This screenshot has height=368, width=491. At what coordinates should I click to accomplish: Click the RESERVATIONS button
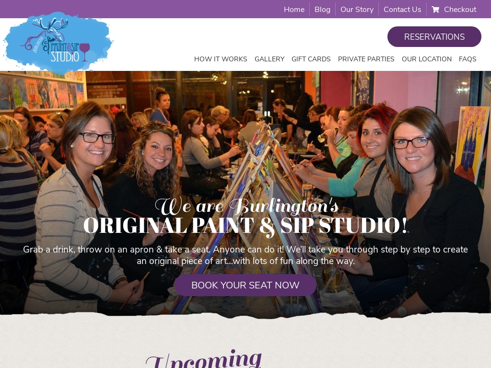(x=434, y=36)
